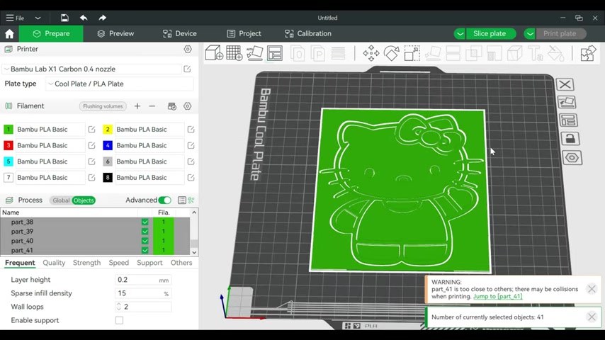This screenshot has height=340, width=605.
Task: Switch to the Preview tab
Action: (115, 33)
